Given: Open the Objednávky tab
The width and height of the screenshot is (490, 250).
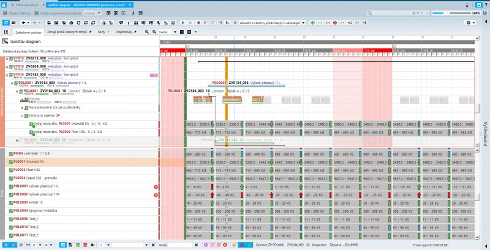Looking at the screenshot, I should point(125,31).
